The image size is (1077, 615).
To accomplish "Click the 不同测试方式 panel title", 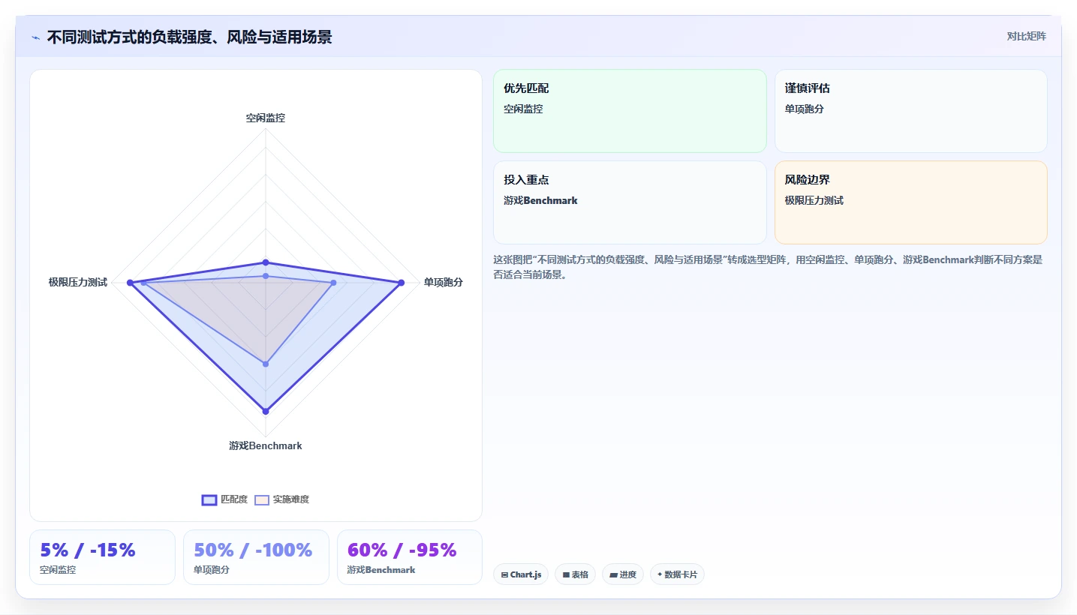I will click(x=189, y=37).
